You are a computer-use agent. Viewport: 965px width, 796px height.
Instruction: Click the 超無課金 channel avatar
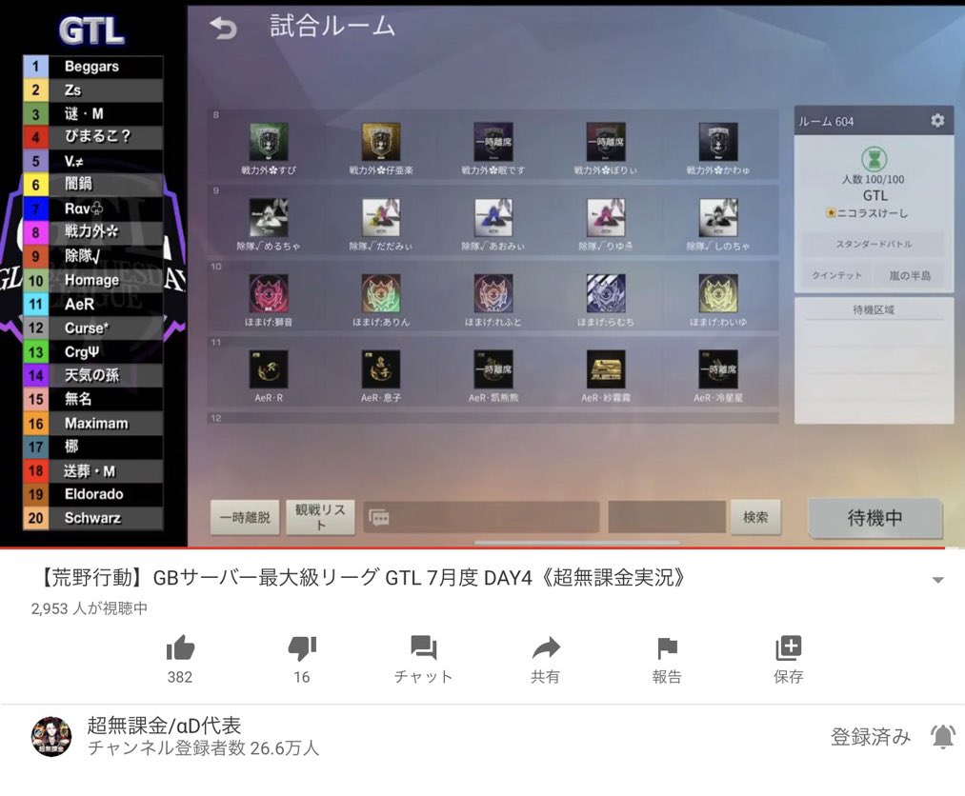pos(50,735)
